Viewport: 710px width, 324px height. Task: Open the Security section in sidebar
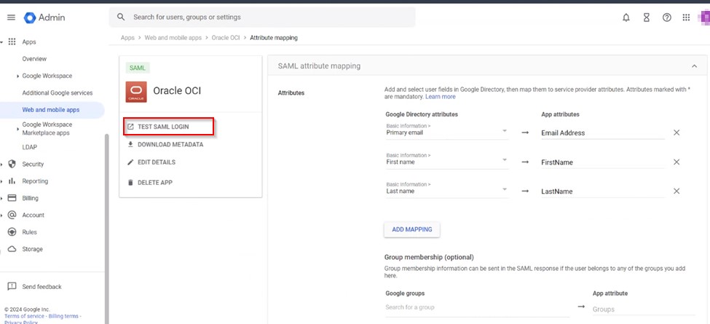click(33, 165)
